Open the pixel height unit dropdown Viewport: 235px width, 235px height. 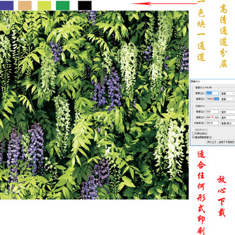click(228, 99)
